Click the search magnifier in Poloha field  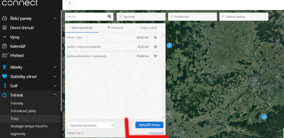[109, 17]
